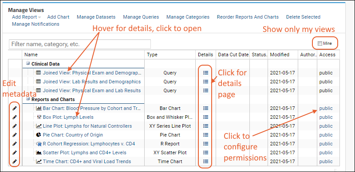Open Manage Queries
The width and height of the screenshot is (355, 172).
[141, 17]
